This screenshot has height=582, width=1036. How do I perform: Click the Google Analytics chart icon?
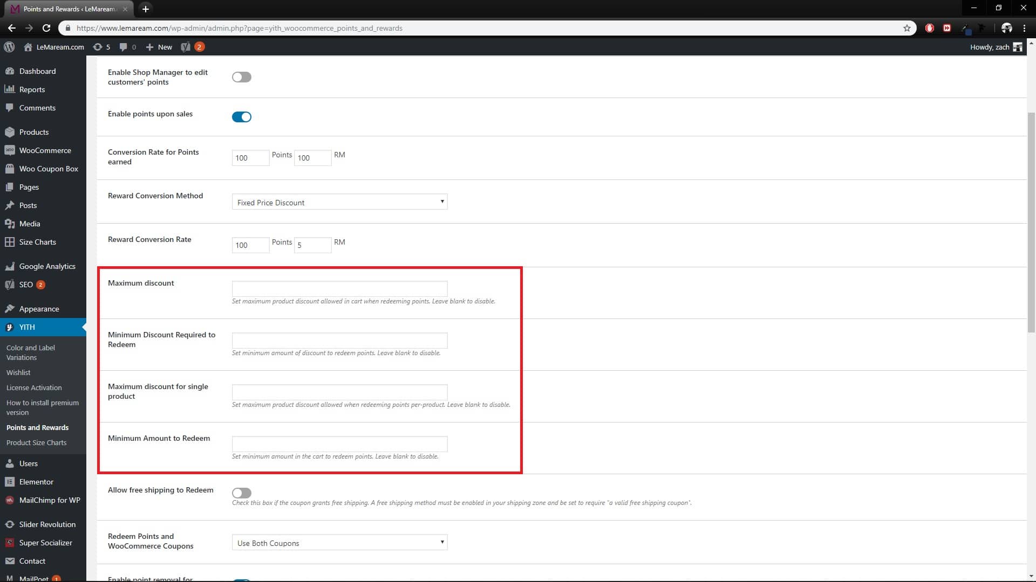point(10,266)
